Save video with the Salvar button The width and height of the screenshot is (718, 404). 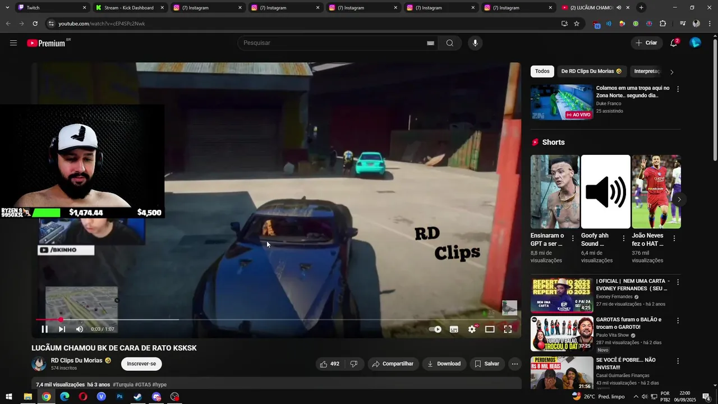tap(487, 364)
